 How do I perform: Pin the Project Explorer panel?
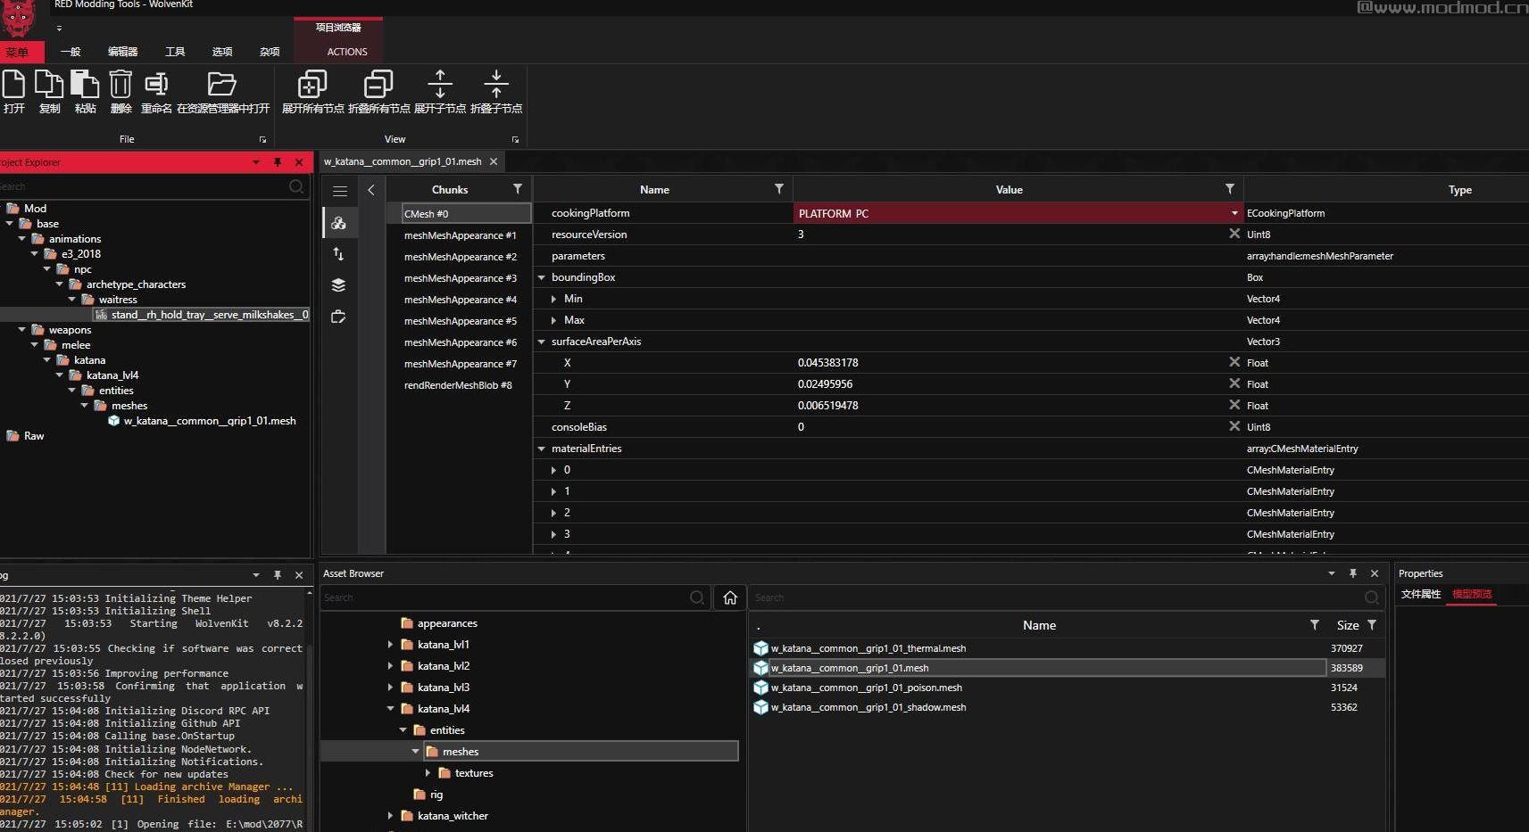(x=278, y=162)
